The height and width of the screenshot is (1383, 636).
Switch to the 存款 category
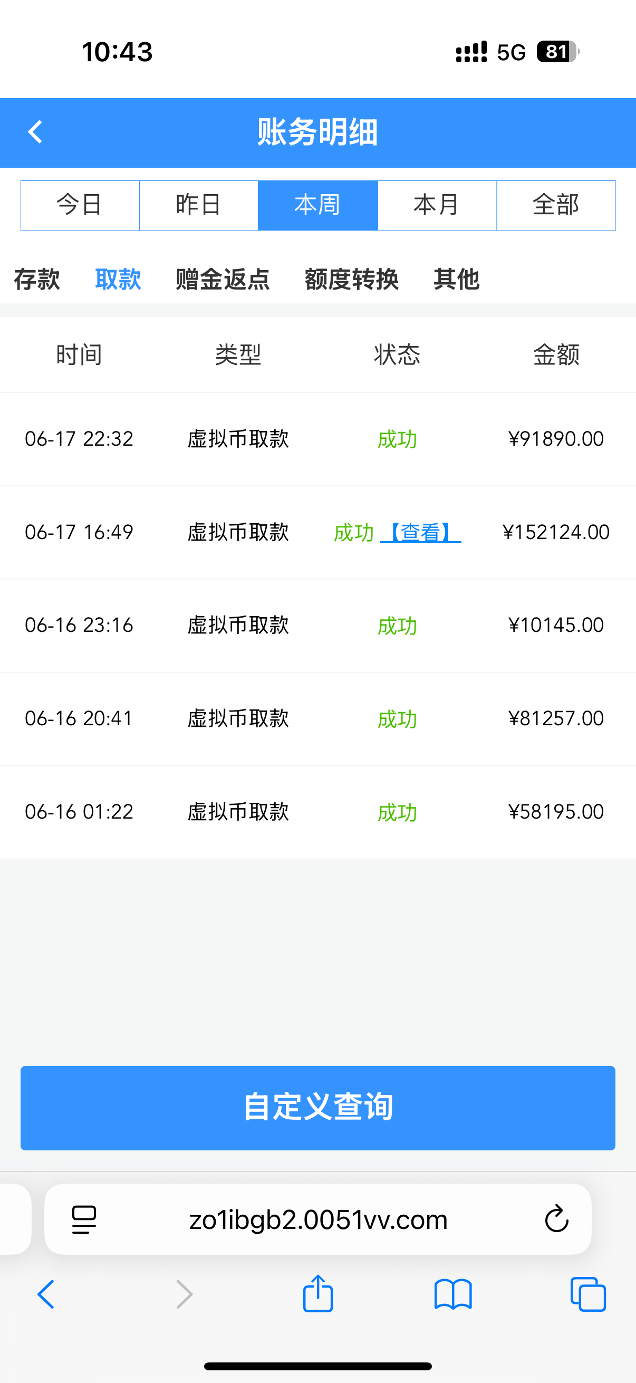[36, 279]
